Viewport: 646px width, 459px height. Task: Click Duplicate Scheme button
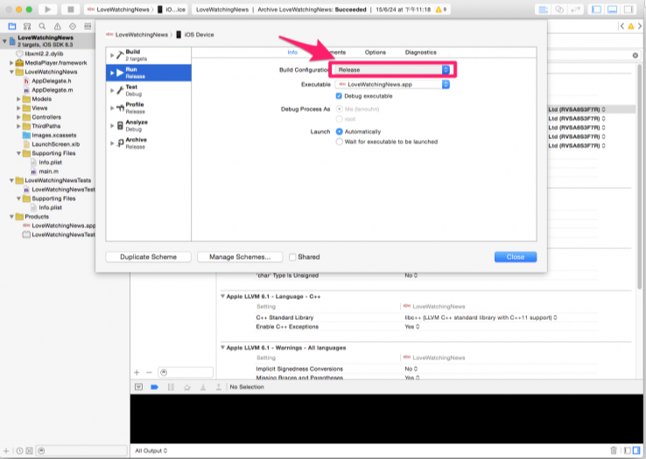(148, 257)
